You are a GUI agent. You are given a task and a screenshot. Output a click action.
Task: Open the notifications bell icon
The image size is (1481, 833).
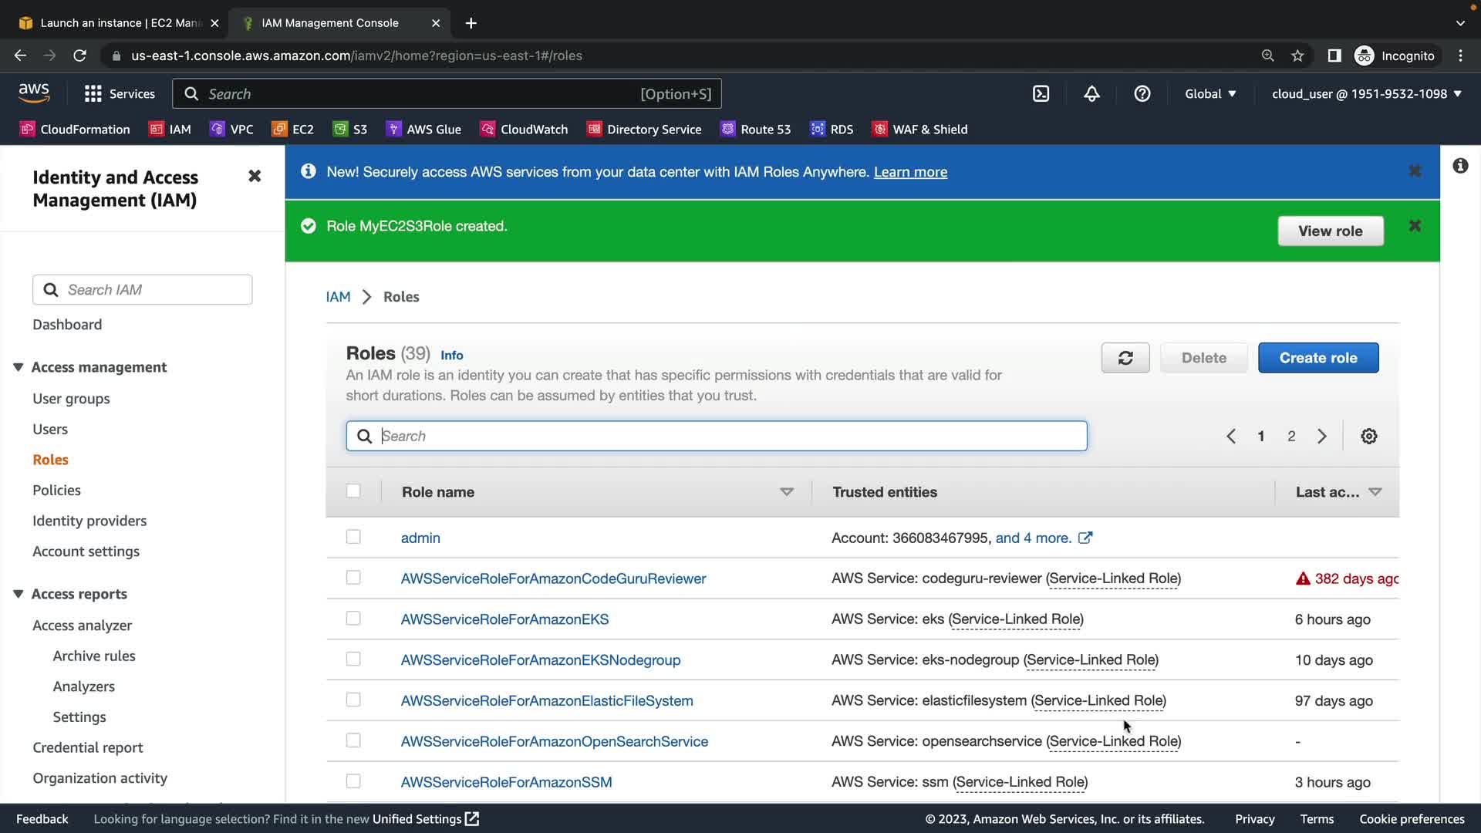click(1091, 94)
